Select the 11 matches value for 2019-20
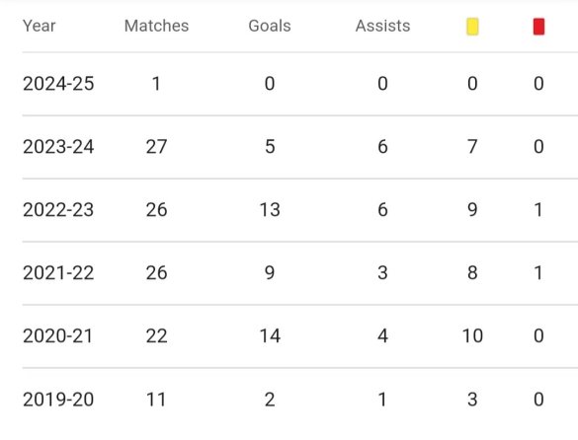The width and height of the screenshot is (578, 440). pos(156,400)
